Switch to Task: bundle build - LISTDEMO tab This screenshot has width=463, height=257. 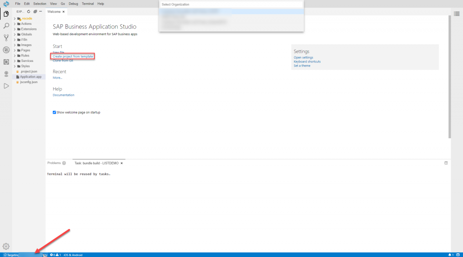click(x=97, y=163)
